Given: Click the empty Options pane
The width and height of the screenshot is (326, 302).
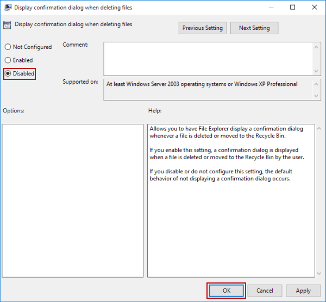Looking at the screenshot, I should click(73, 200).
